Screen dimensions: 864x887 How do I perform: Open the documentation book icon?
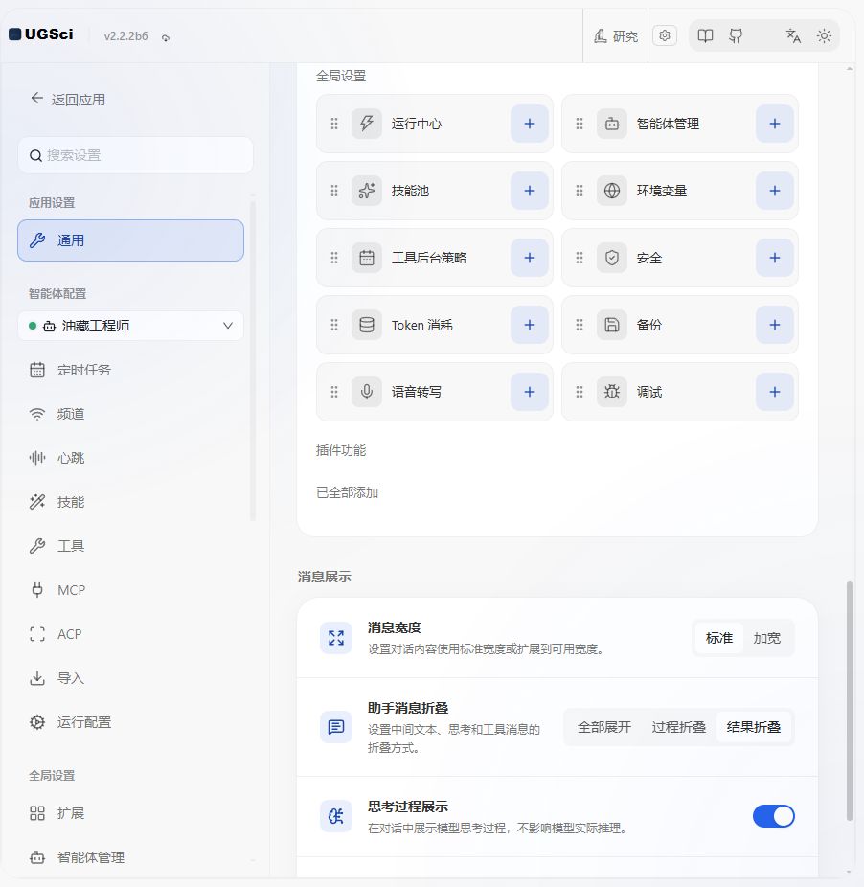click(705, 36)
